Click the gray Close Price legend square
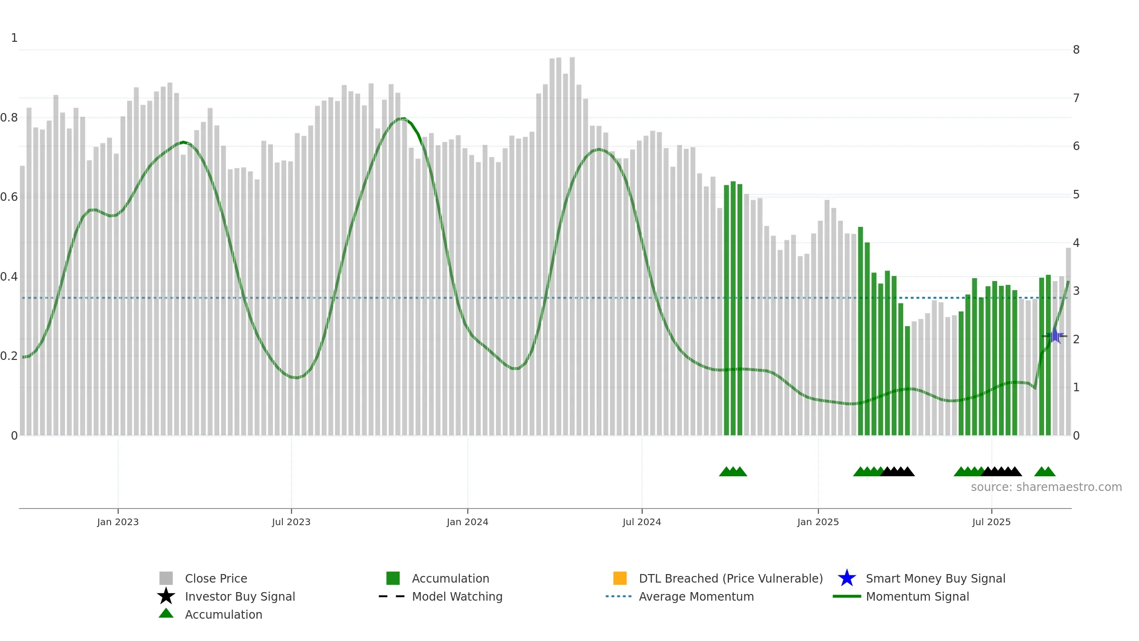 166,578
